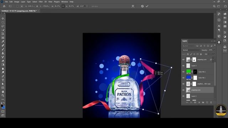Add layer mask button
This screenshot has height=128, width=228.
(x=195, y=102)
